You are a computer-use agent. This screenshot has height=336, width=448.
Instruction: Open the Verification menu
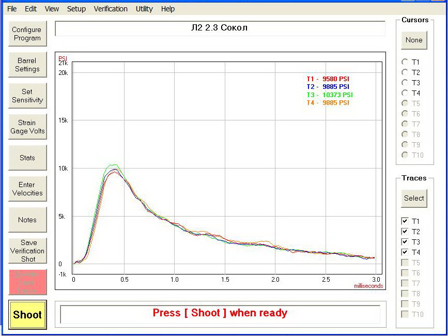111,9
